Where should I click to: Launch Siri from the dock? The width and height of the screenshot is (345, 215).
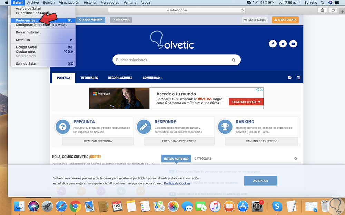33,206
